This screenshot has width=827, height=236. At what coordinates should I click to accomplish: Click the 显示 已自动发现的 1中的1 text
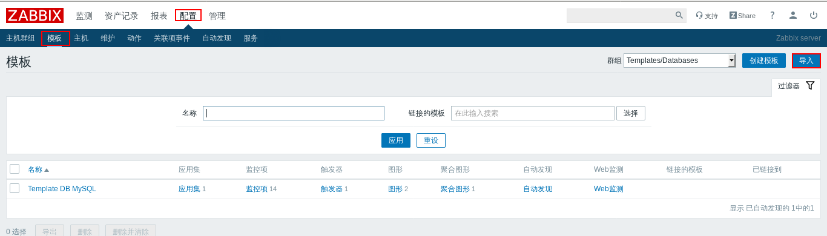click(x=772, y=208)
